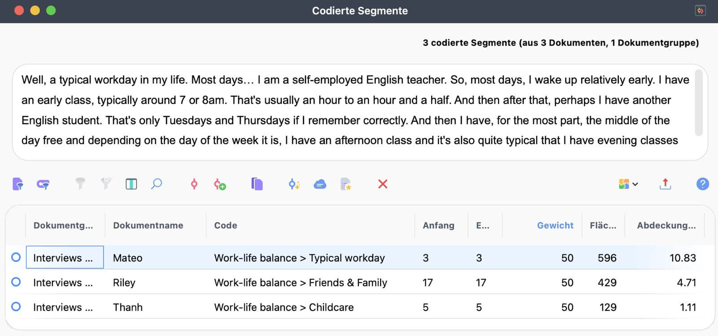Open search with the magnifying glass icon
This screenshot has height=336, width=718.
[156, 184]
